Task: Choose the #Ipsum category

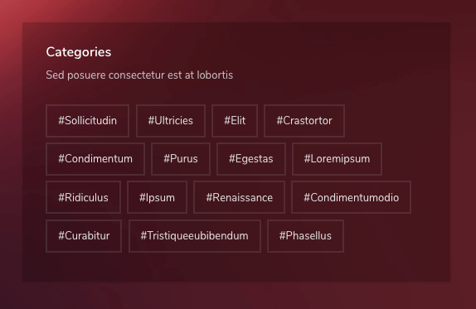Action: coord(157,197)
